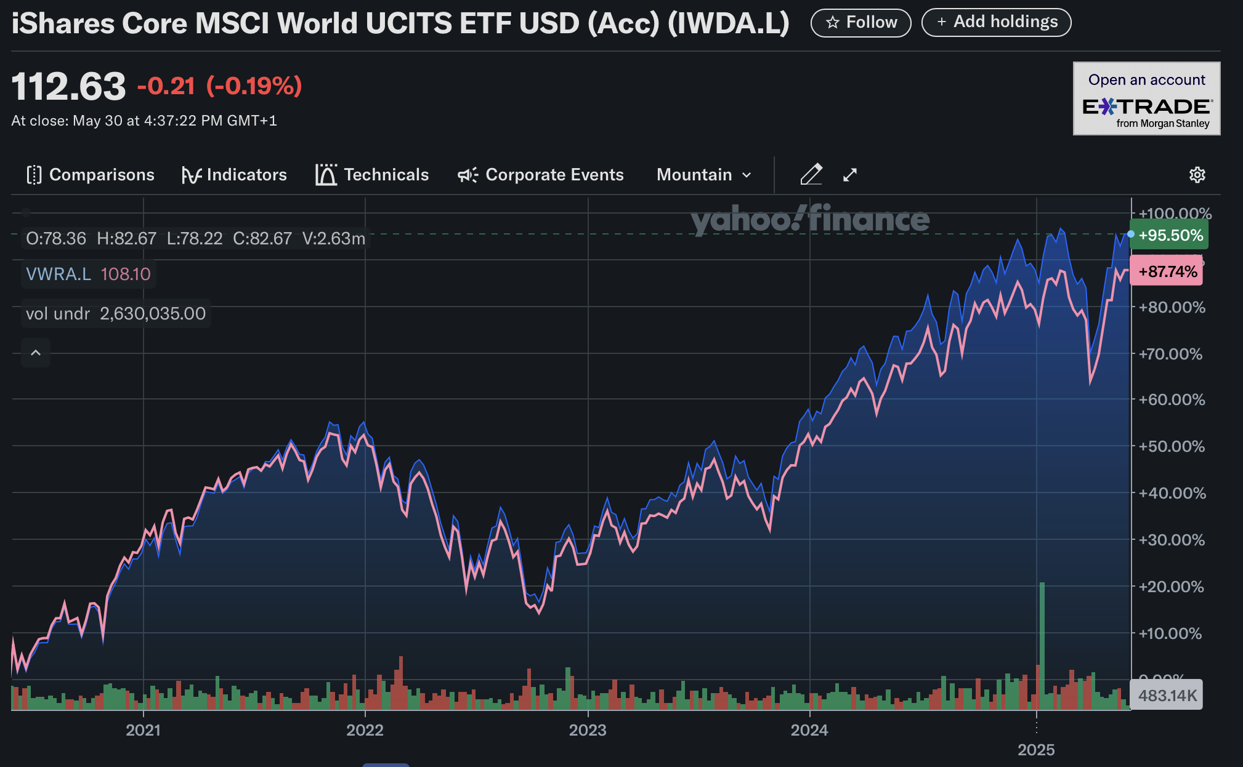Viewport: 1243px width, 767px height.
Task: Click the Comparisons bracket icon
Action: (x=34, y=175)
